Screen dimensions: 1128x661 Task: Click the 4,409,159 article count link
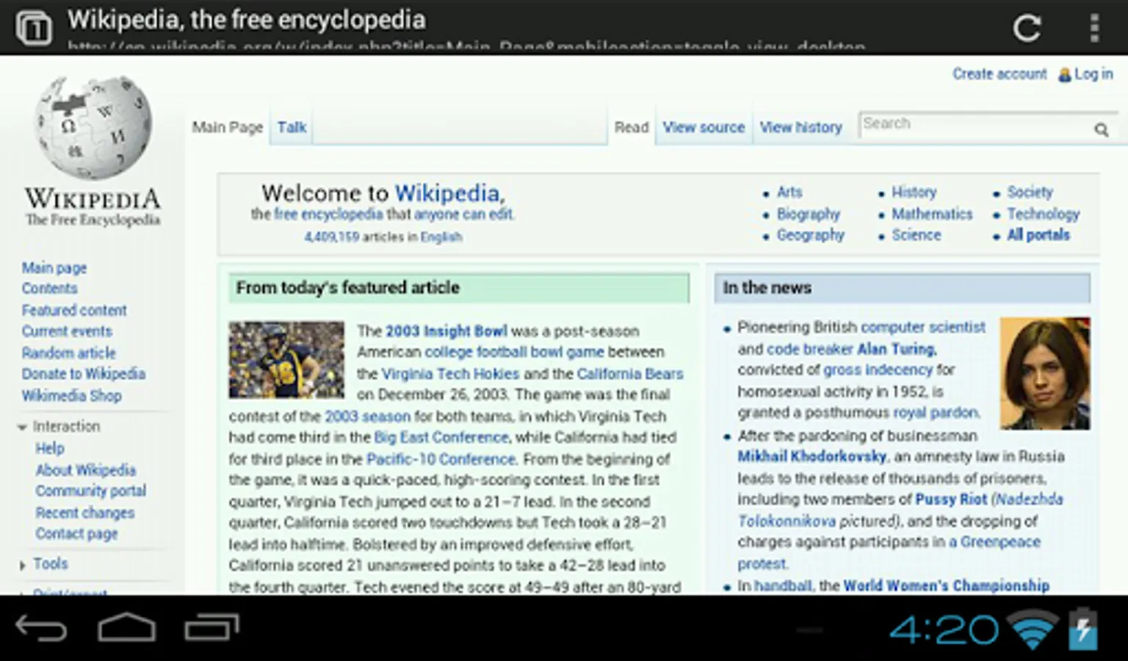pos(332,237)
